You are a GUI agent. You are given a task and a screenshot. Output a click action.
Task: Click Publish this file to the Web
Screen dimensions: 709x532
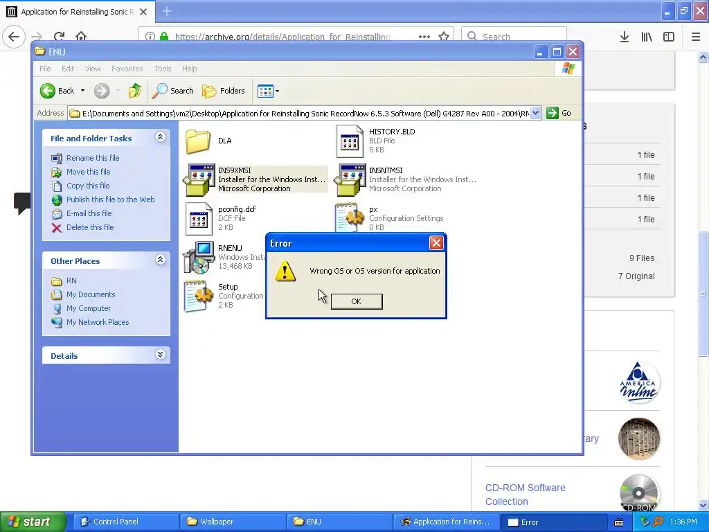click(x=103, y=199)
